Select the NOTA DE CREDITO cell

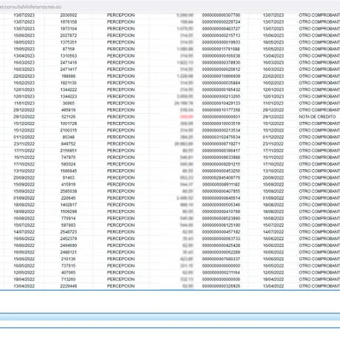coord(317,117)
